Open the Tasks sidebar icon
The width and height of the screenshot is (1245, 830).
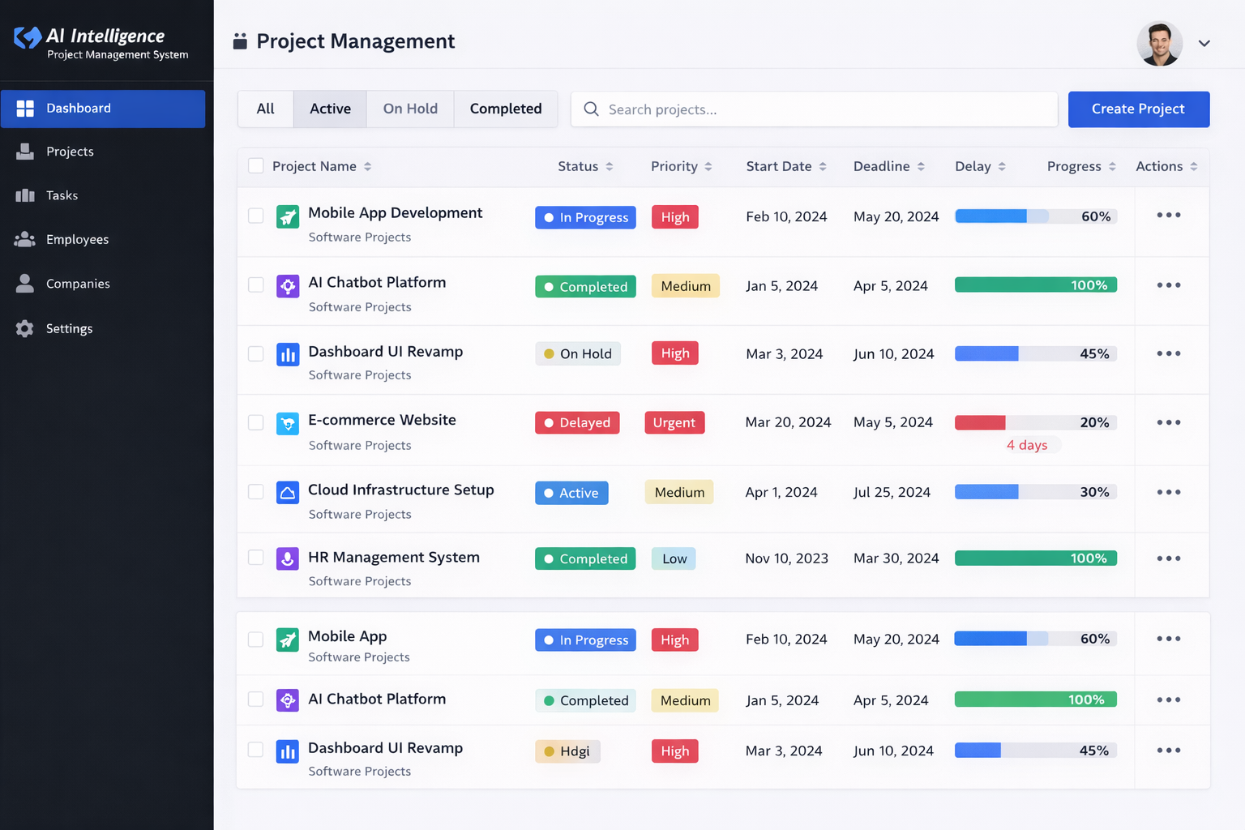tap(25, 195)
